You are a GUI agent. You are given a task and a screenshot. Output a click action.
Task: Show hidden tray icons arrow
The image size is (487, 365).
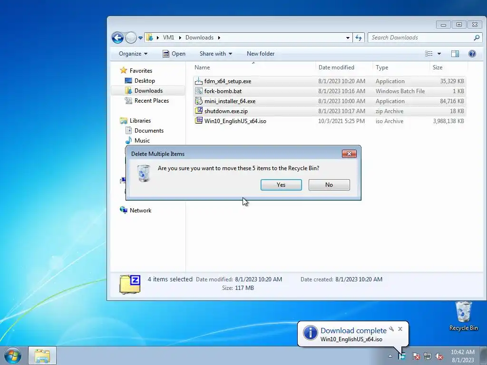point(390,356)
